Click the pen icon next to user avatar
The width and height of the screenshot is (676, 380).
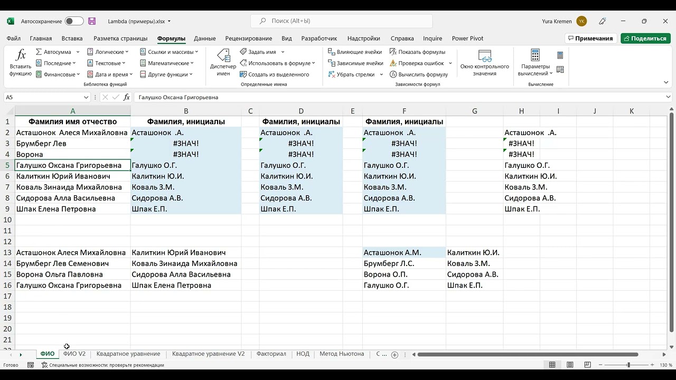[603, 21]
